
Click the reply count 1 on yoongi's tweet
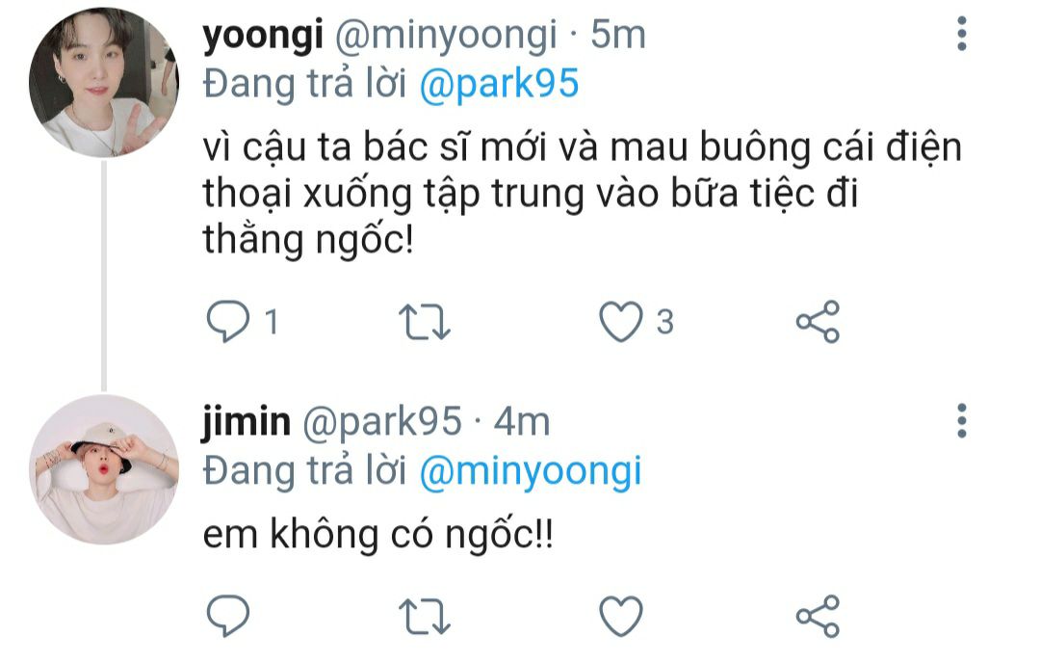(272, 322)
